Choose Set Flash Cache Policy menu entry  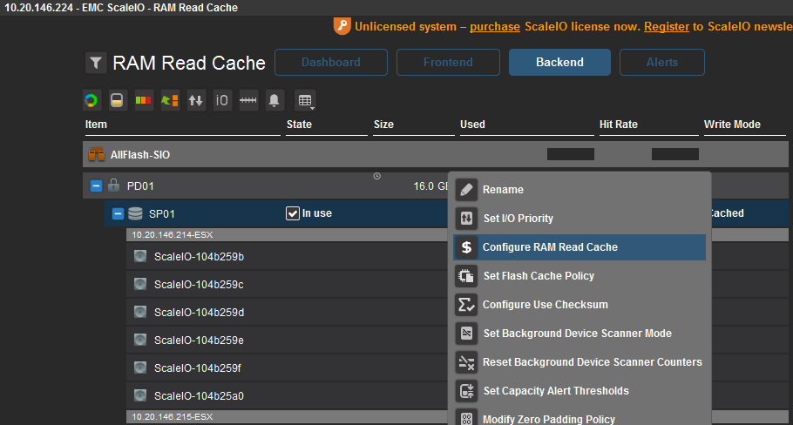click(x=579, y=276)
